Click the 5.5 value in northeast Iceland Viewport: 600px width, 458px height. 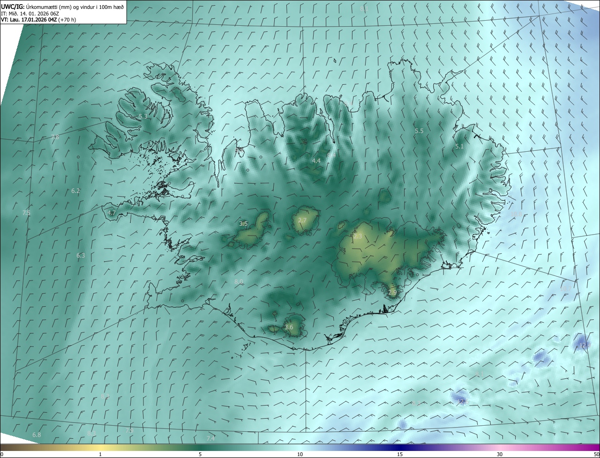[419, 131]
